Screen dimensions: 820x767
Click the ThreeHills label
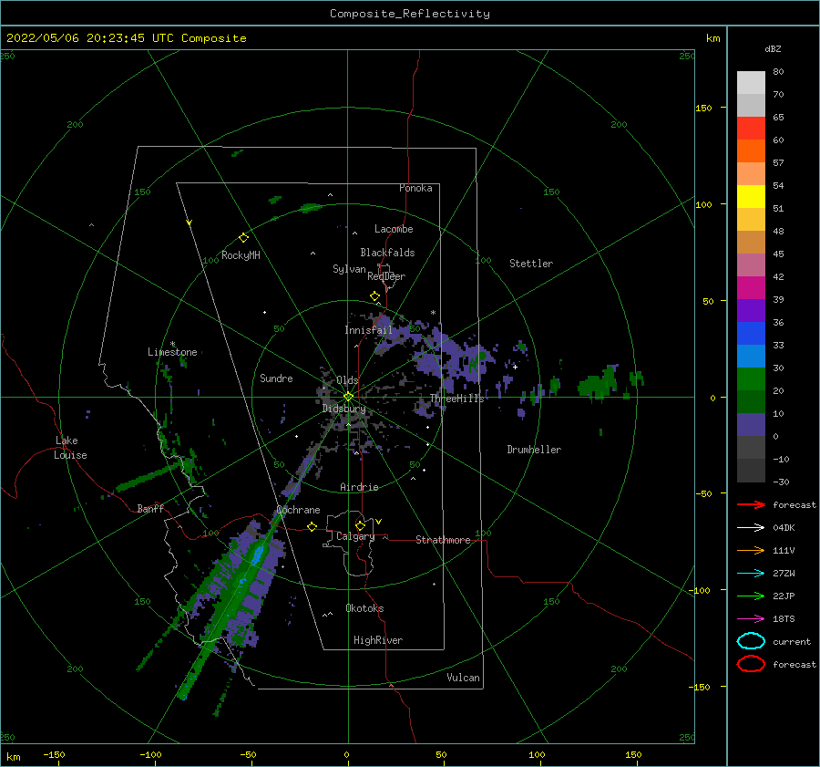tap(457, 399)
